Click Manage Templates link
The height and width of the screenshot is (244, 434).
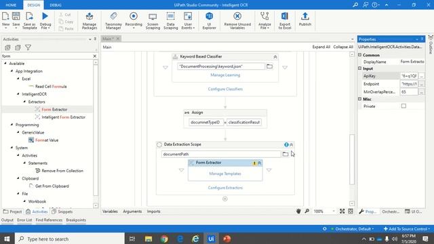pyautogui.click(x=225, y=174)
